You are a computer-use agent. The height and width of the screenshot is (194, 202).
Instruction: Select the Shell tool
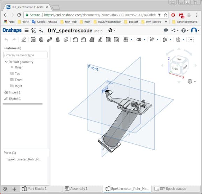108,39
